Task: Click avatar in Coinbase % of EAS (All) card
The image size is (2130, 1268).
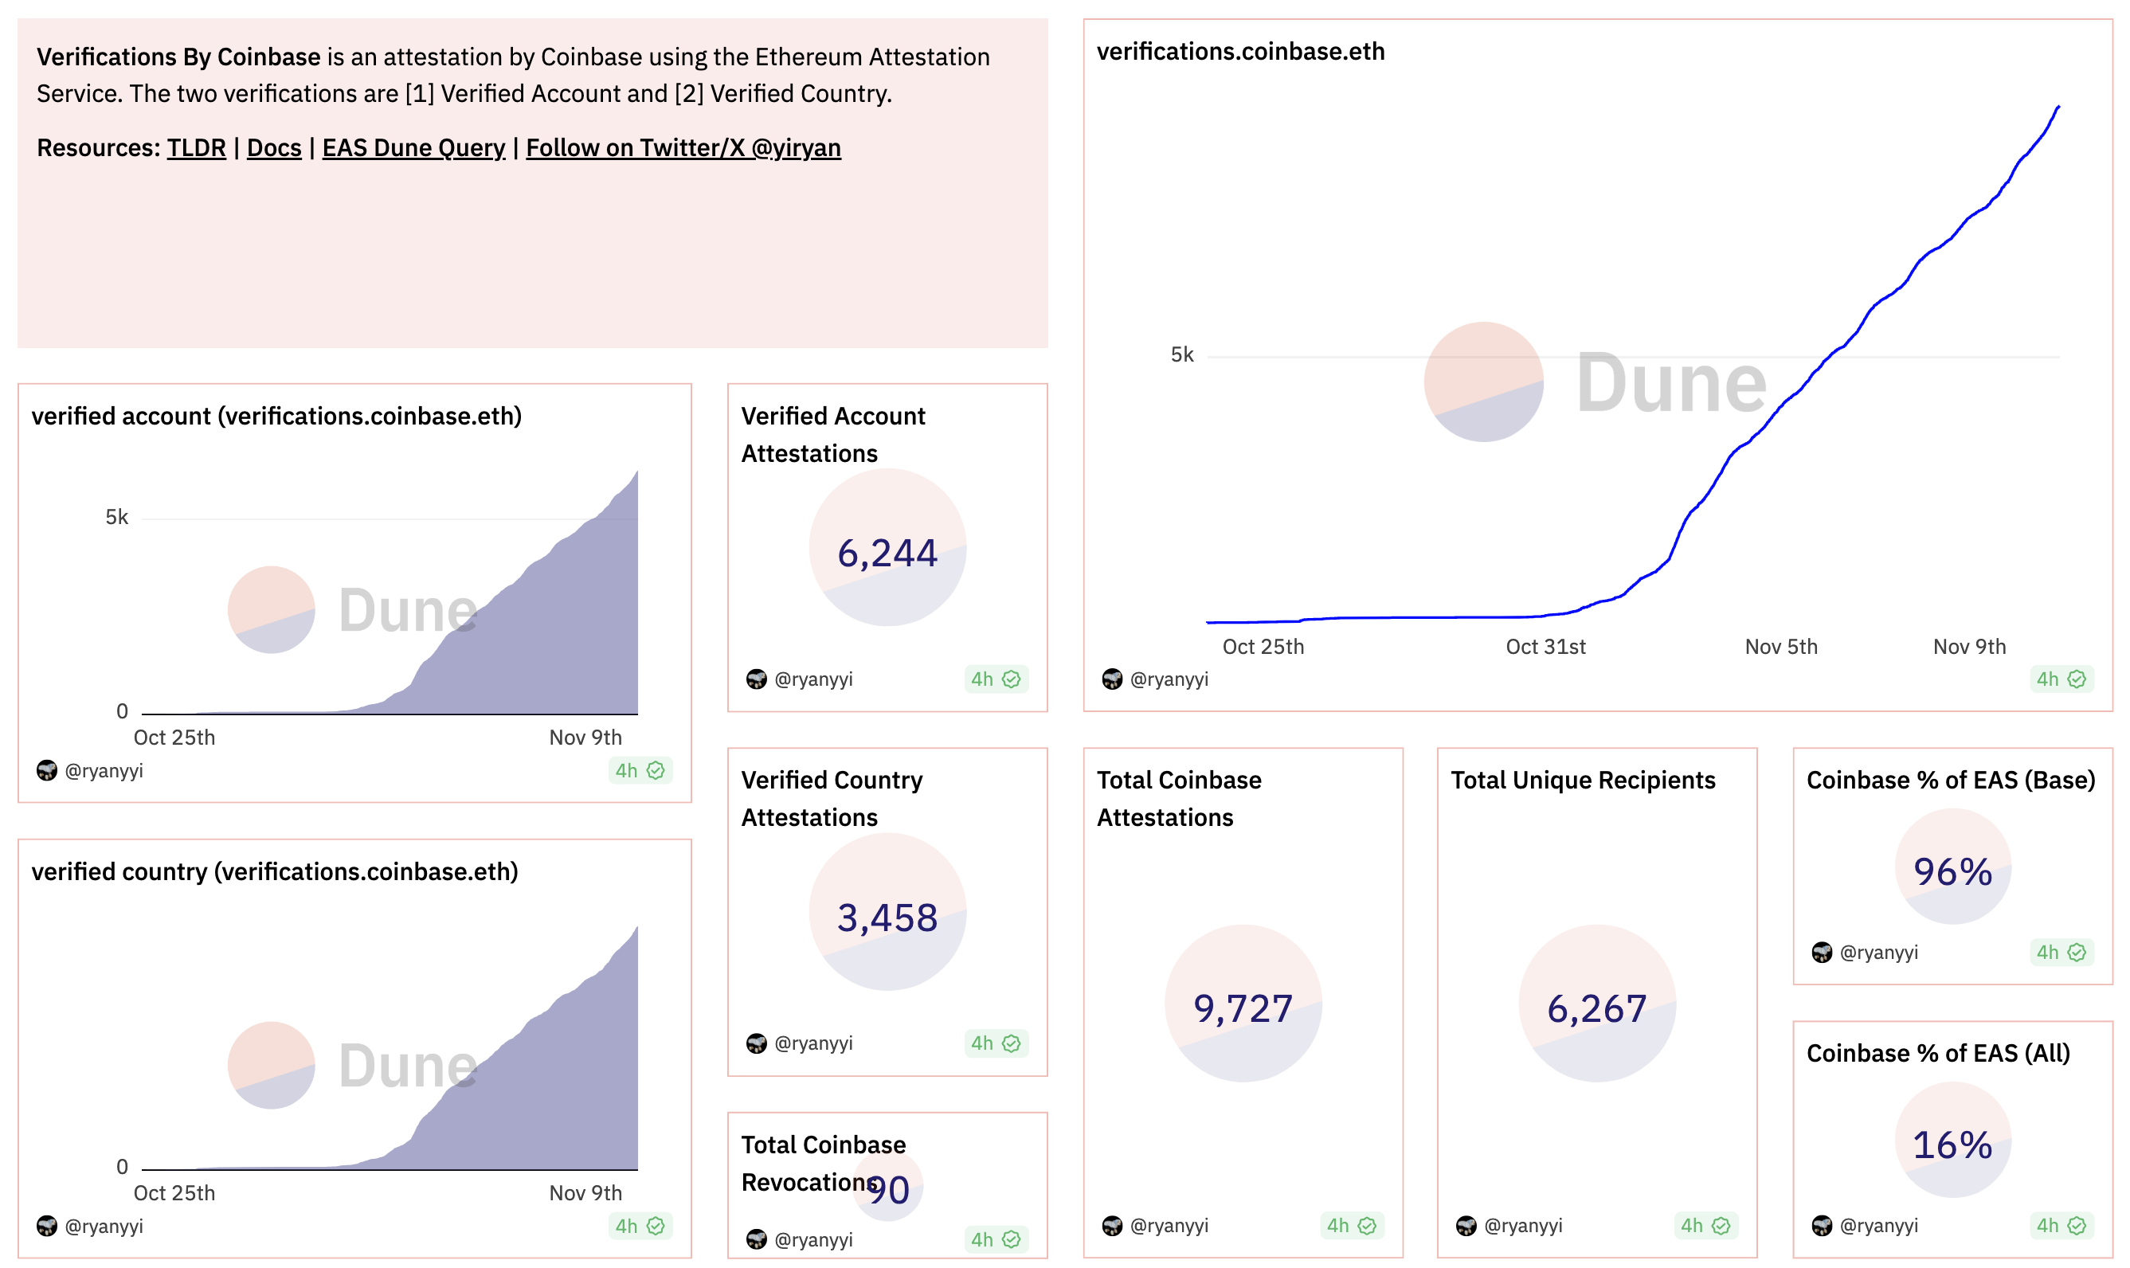Action: click(1822, 1224)
